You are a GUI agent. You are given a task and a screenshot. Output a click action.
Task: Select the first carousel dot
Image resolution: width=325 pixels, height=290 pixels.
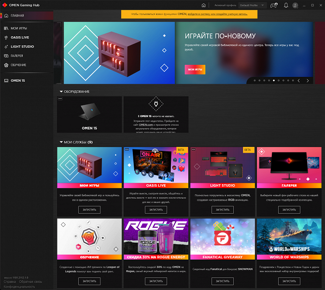coord(254,81)
